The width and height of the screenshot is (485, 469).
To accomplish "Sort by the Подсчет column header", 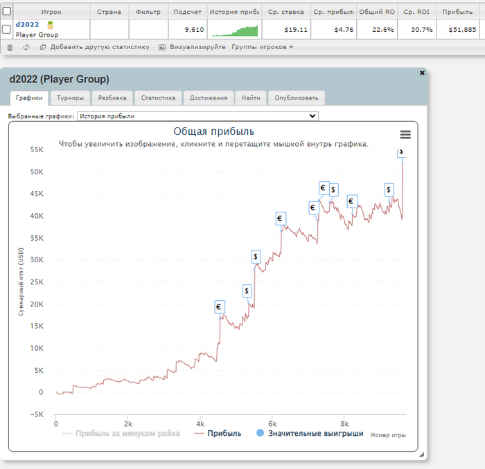I will pos(188,12).
